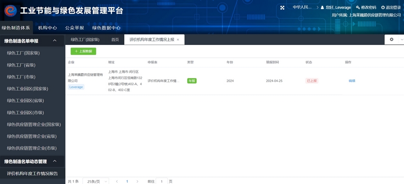The width and height of the screenshot is (404, 184).
Task: Click the platform logo icon
Action: pos(11,11)
